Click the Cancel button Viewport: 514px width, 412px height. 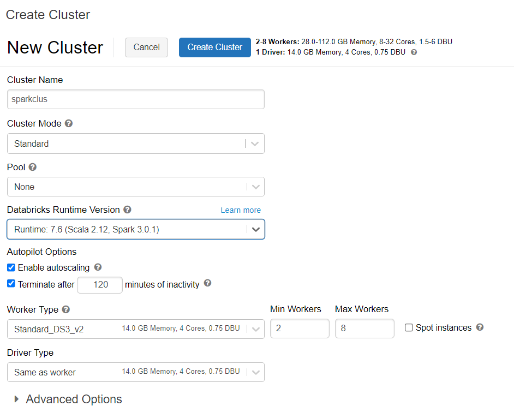[x=147, y=47]
